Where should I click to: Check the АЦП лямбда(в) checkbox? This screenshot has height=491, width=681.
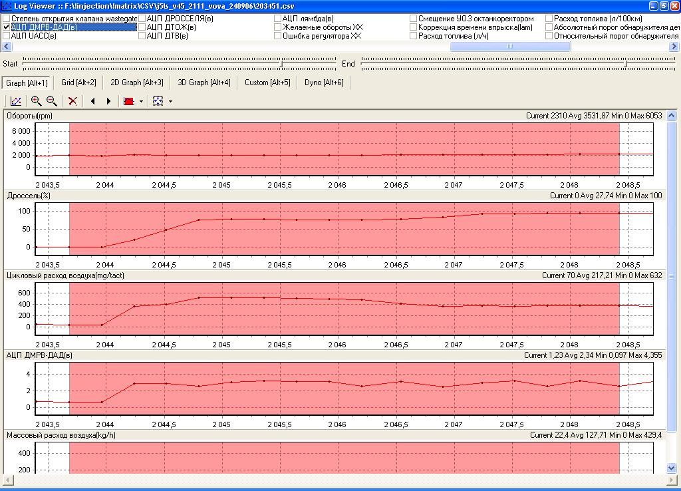pyautogui.click(x=278, y=19)
